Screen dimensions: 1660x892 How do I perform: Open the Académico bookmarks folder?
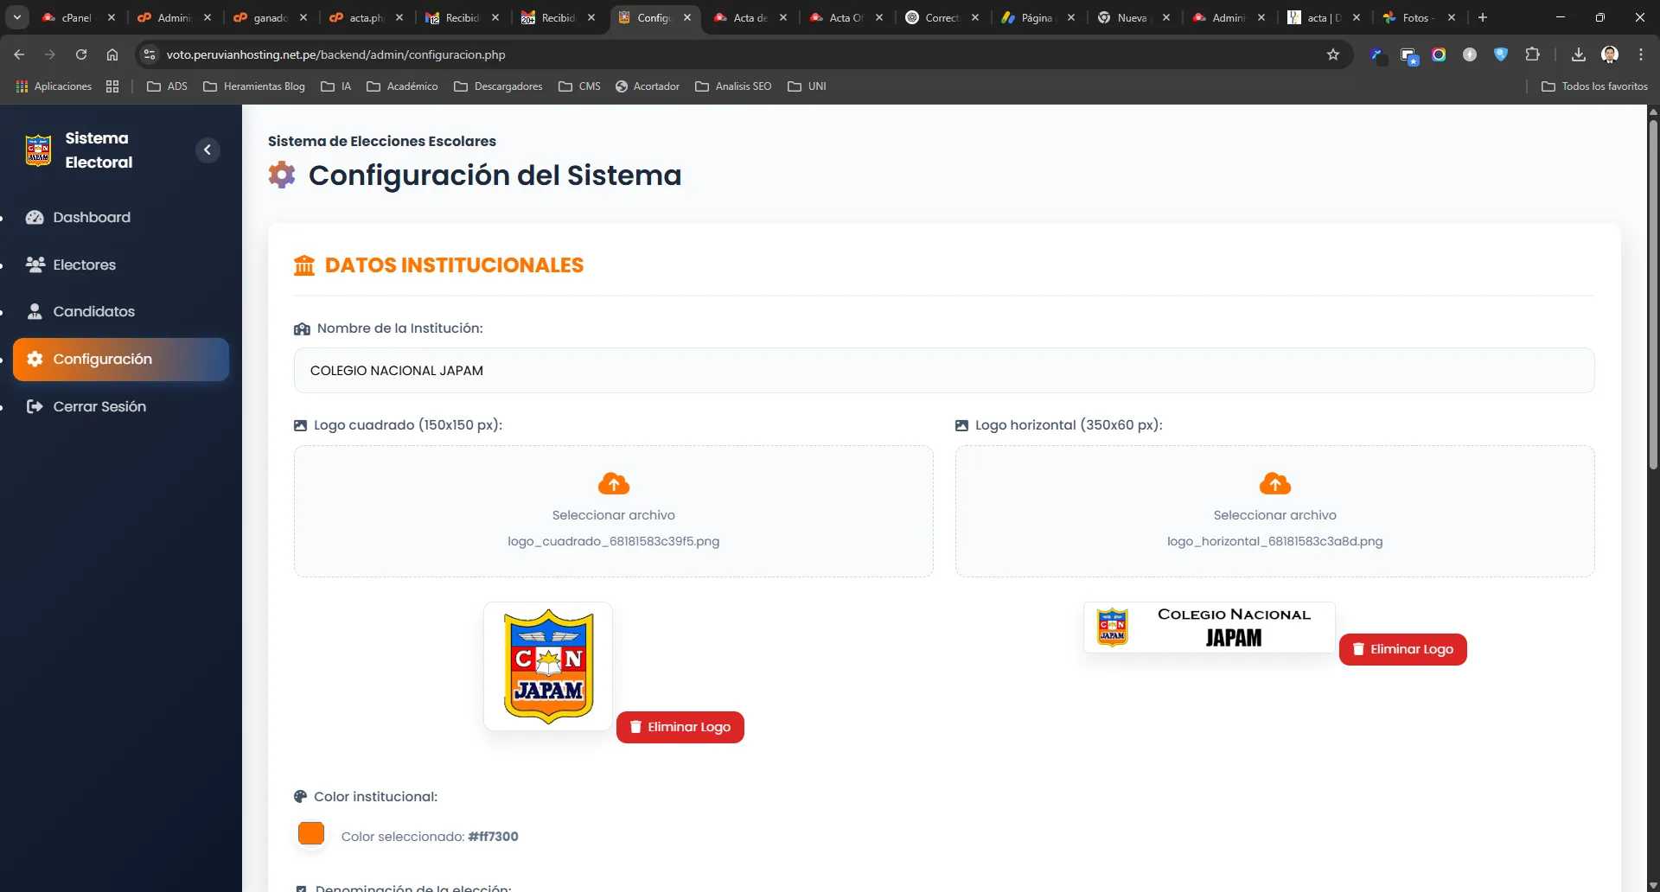402,86
